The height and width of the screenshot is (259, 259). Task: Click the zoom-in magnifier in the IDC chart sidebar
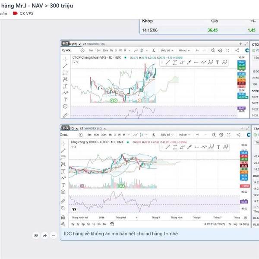point(63,208)
